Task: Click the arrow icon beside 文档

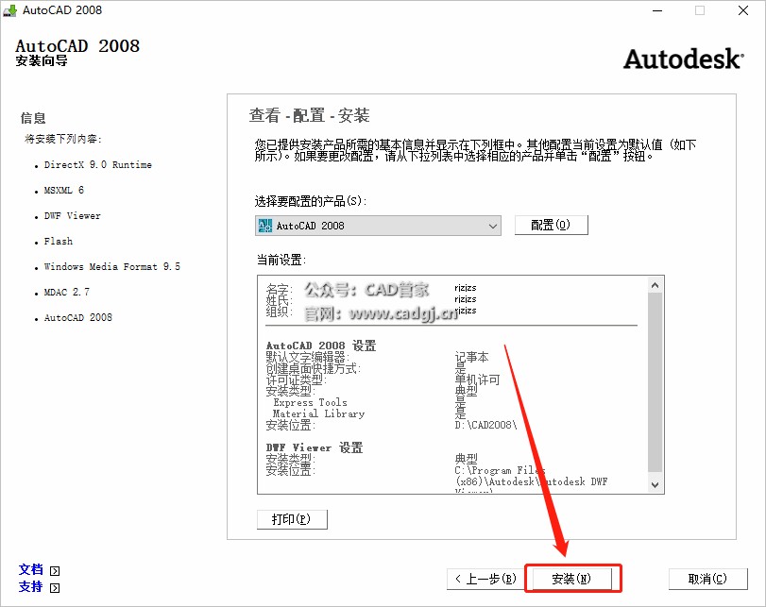Action: (55, 570)
